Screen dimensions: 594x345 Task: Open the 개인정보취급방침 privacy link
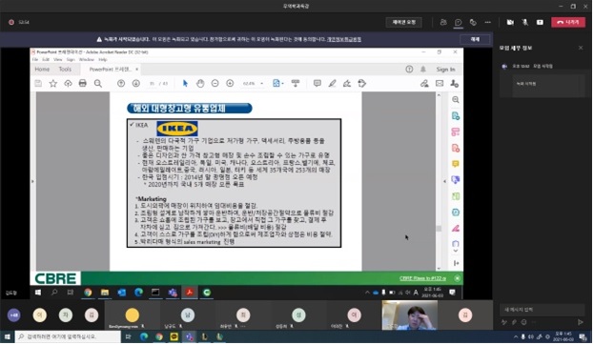[344, 39]
